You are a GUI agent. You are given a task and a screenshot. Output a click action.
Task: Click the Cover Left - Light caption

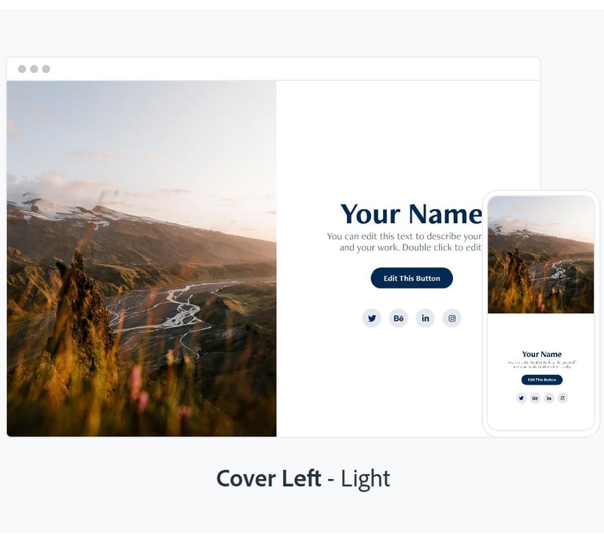pyautogui.click(x=303, y=479)
